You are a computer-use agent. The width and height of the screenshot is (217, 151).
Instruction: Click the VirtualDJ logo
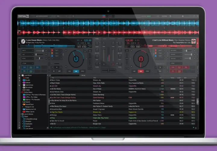[24, 16]
